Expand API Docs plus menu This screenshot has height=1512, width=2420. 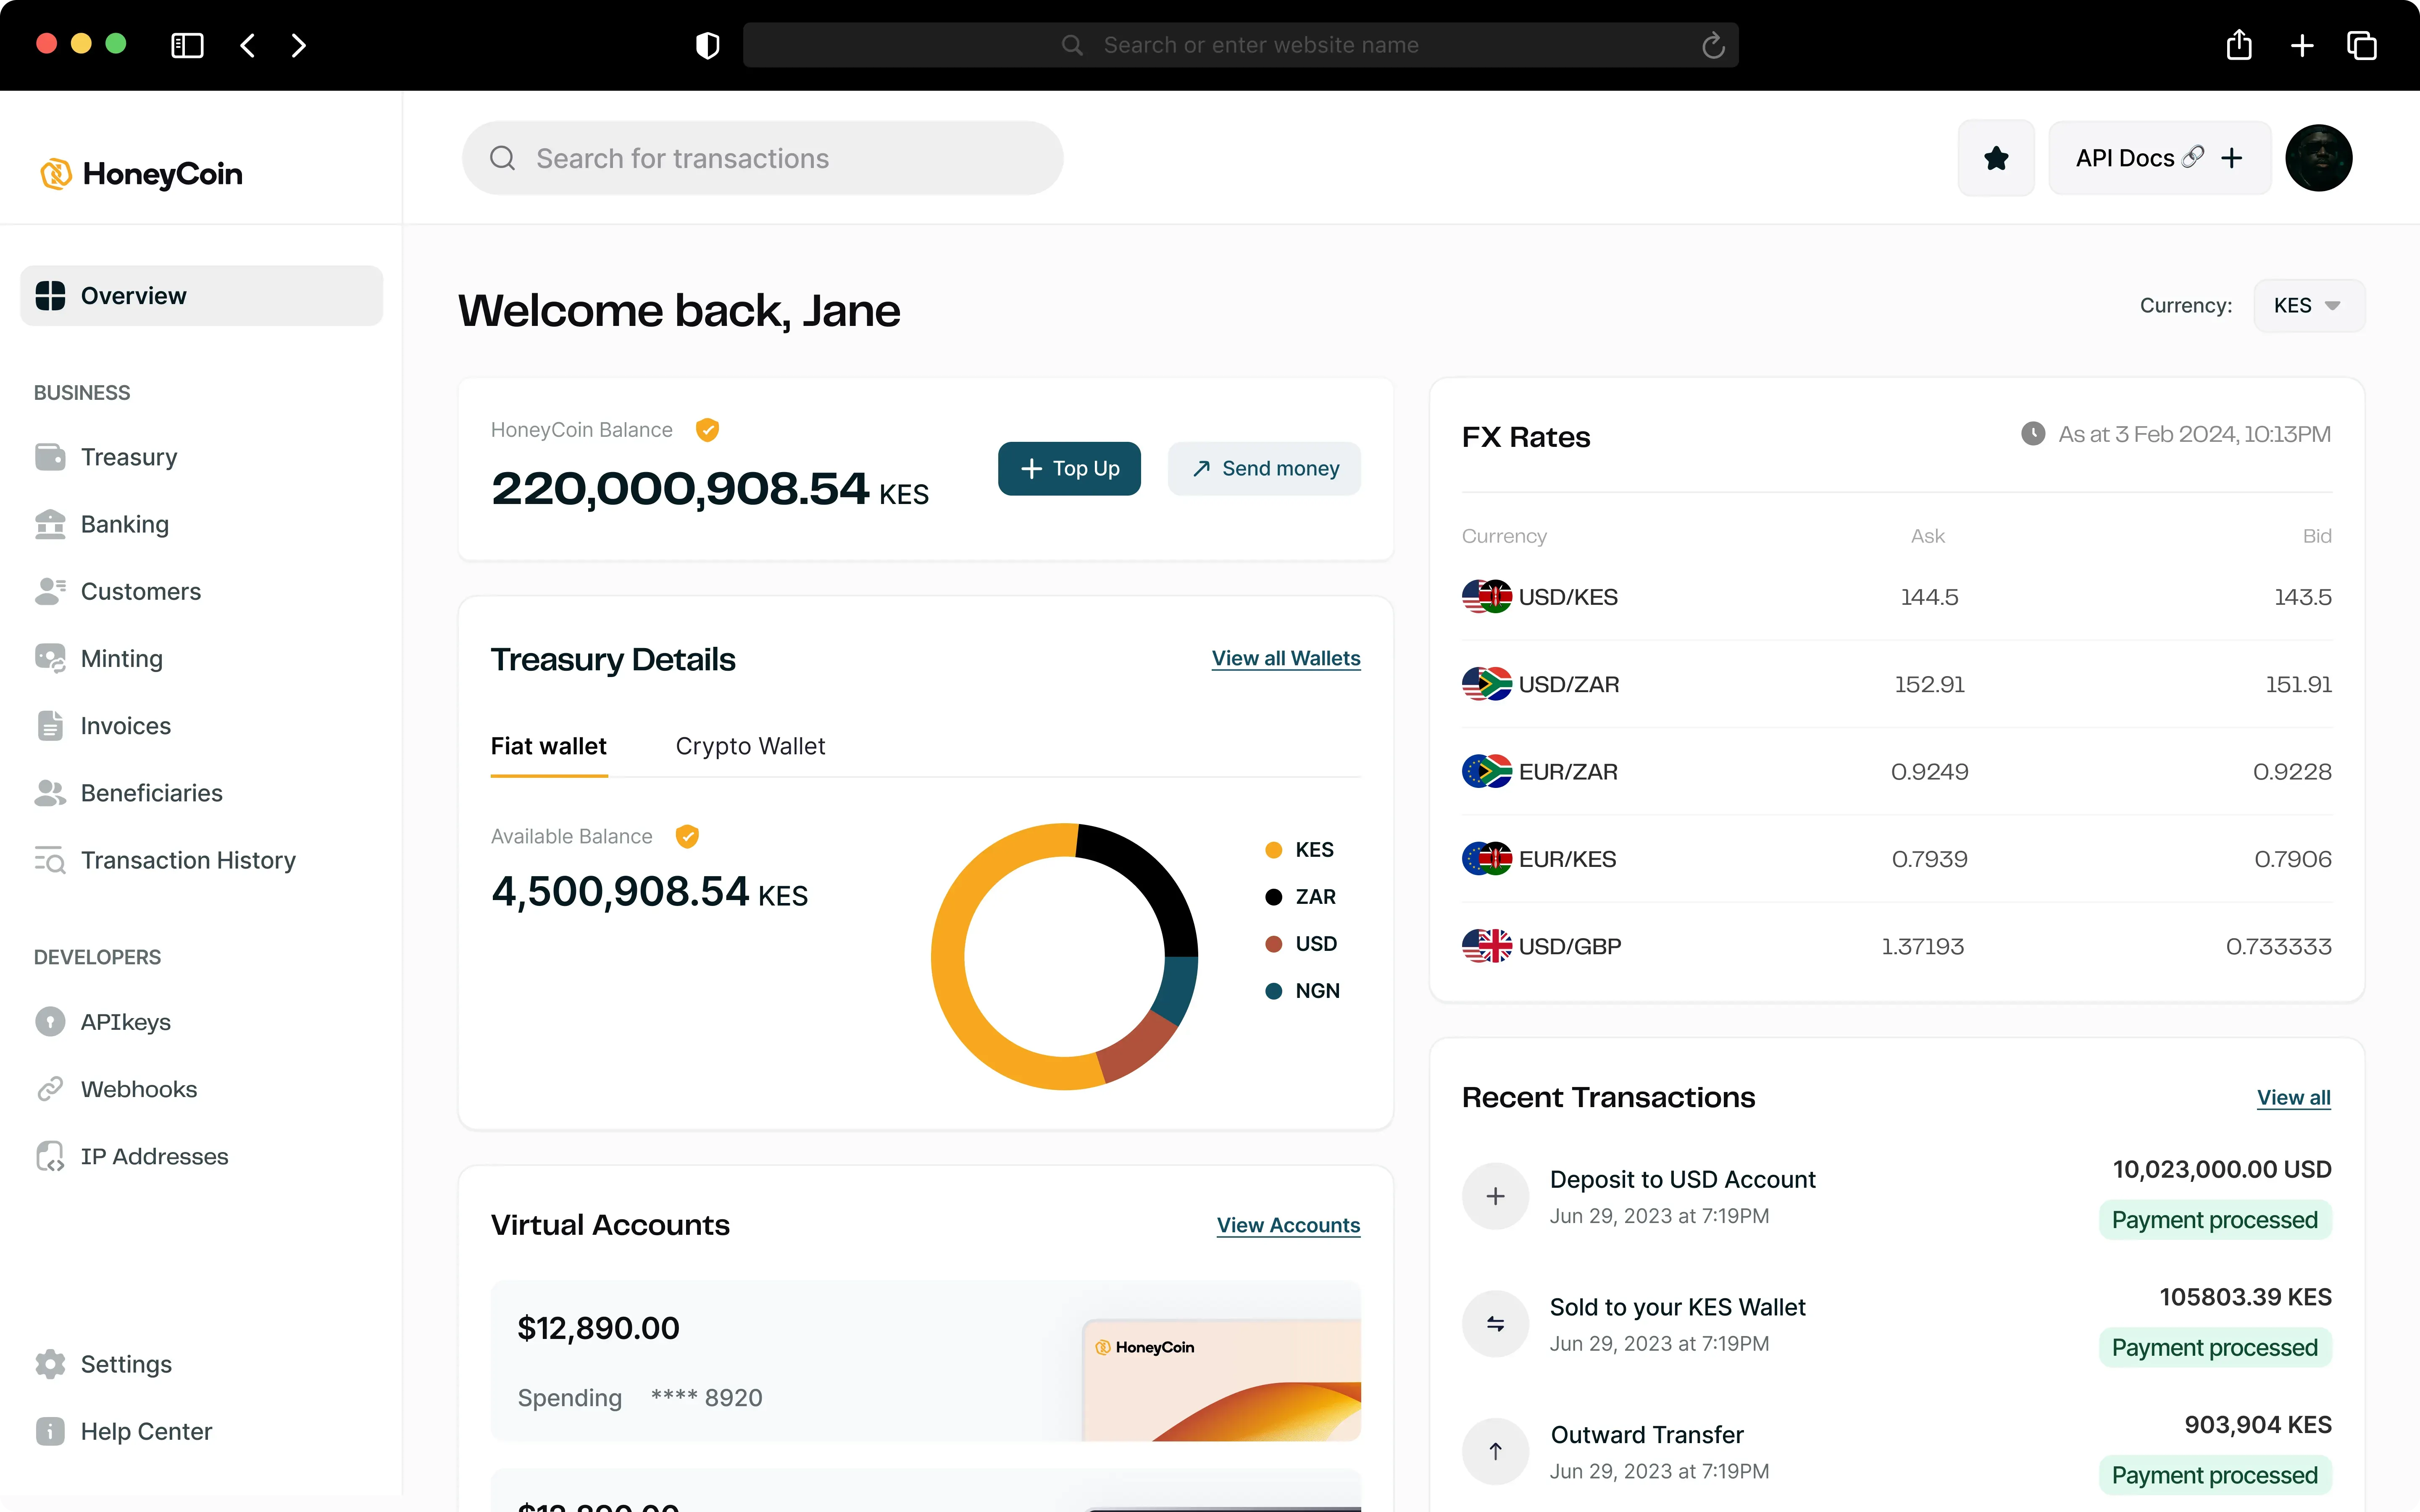pos(2231,158)
